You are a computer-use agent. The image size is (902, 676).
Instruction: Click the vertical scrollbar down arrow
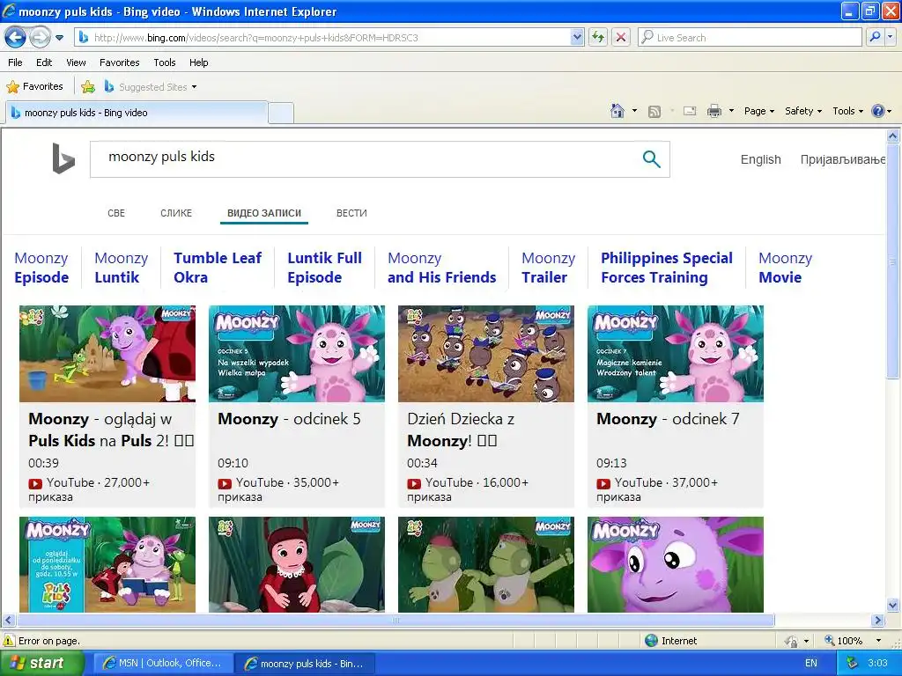pos(893,605)
